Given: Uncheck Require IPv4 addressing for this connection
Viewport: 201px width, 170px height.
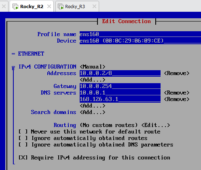Looking at the screenshot, I should pyautogui.click(x=23, y=157).
